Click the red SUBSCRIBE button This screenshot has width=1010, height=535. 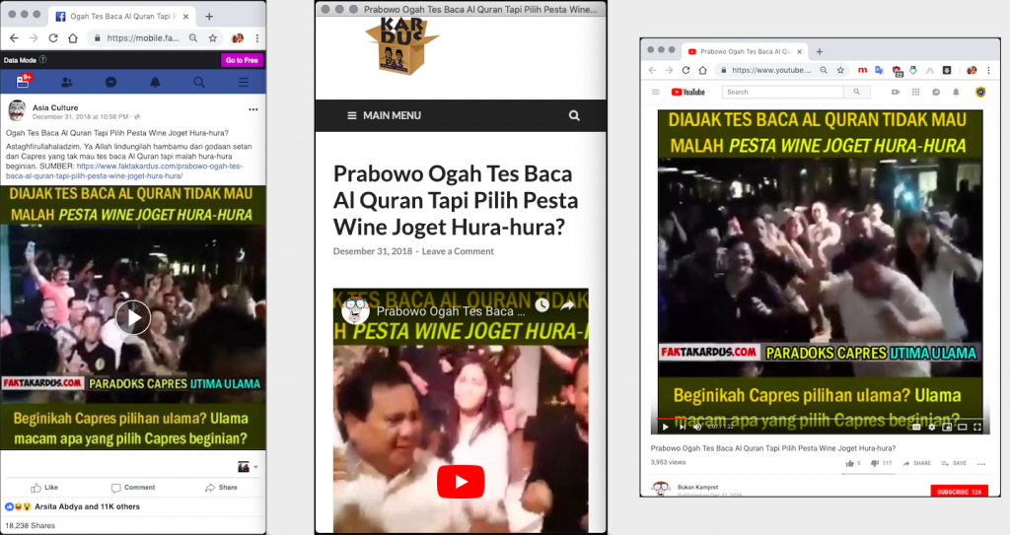click(x=958, y=491)
